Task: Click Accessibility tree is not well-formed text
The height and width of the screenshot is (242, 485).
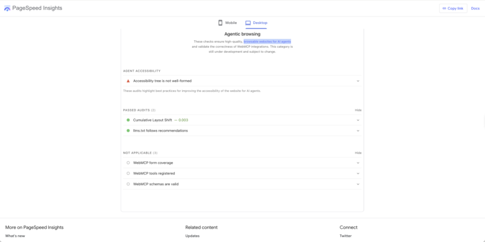Action: point(162,81)
